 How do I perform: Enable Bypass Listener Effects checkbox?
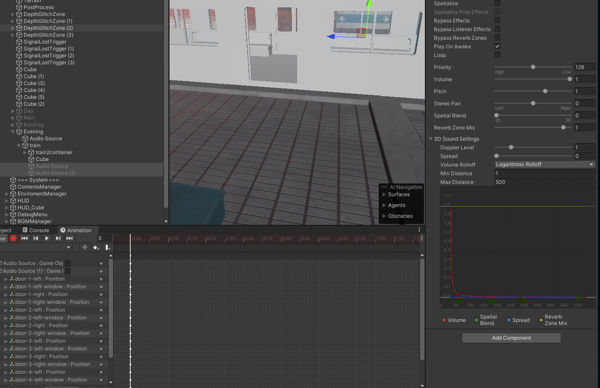point(497,29)
